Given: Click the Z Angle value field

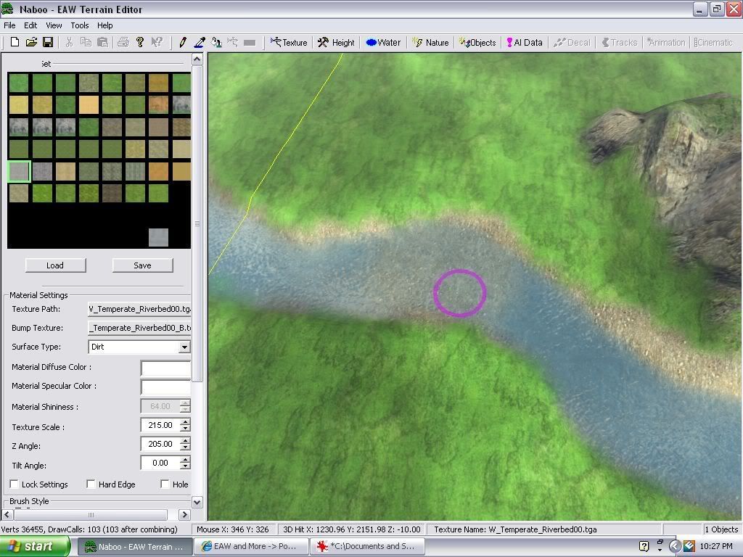Looking at the screenshot, I should point(160,444).
